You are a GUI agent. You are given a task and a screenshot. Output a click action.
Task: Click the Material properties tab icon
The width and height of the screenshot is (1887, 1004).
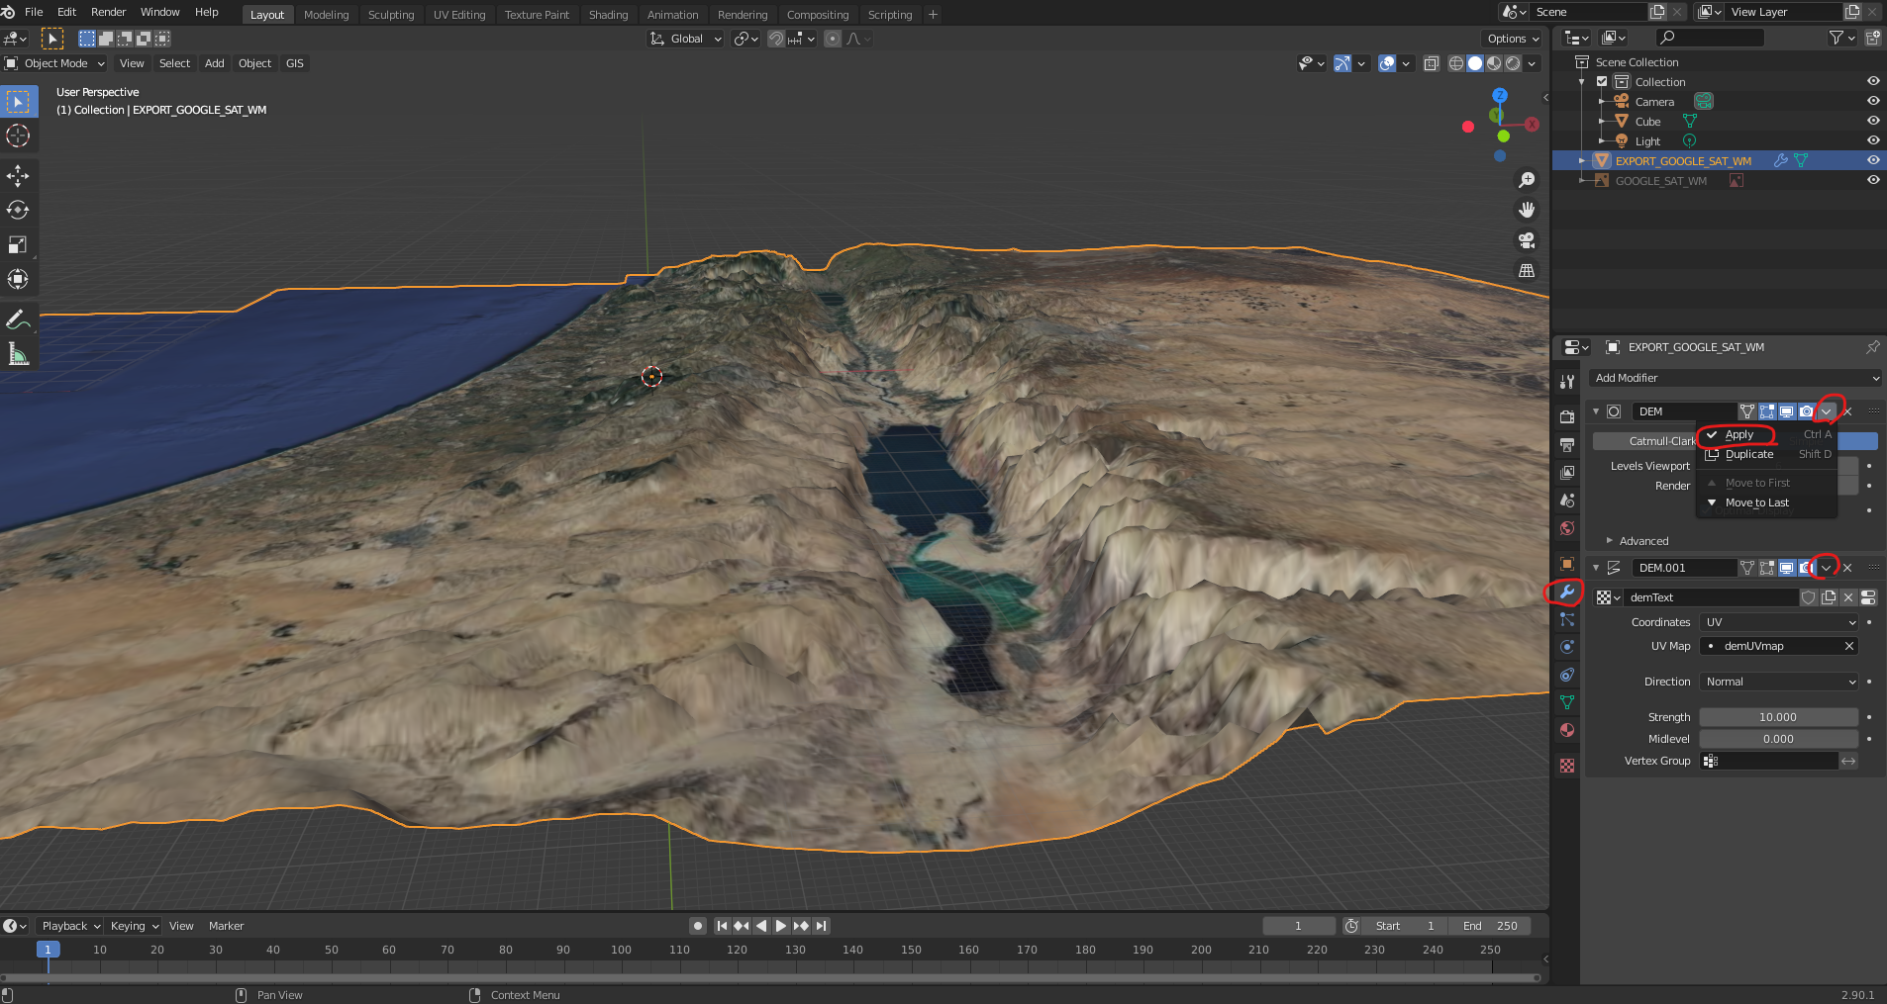click(1567, 731)
